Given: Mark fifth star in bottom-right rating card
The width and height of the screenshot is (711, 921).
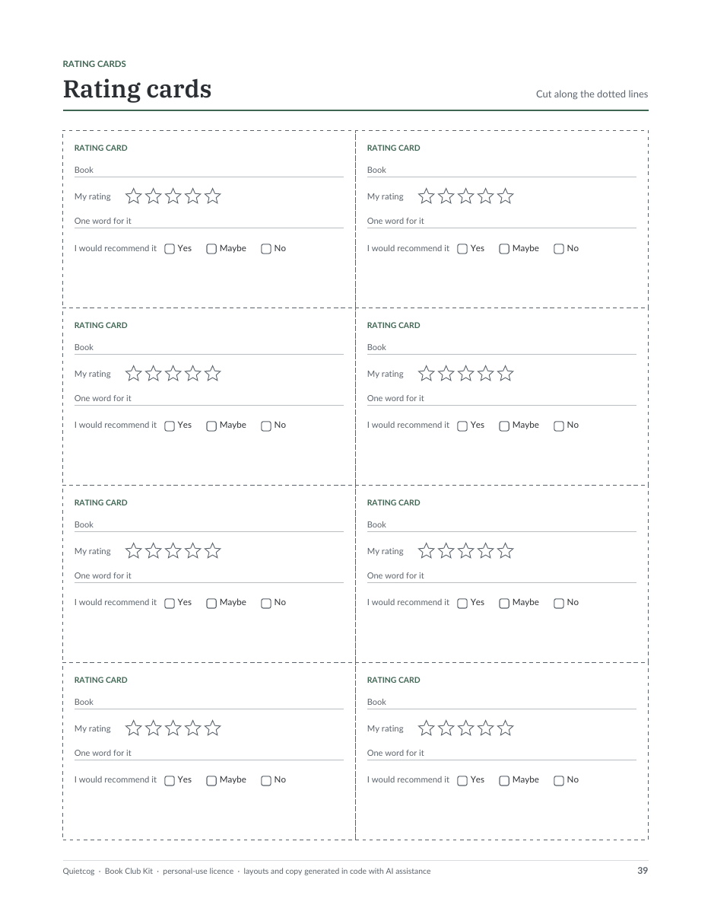Looking at the screenshot, I should (x=506, y=728).
